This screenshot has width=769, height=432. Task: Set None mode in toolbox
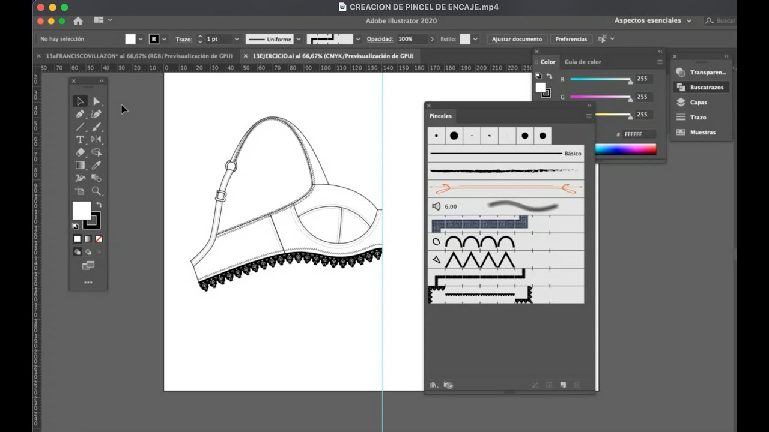tap(99, 239)
